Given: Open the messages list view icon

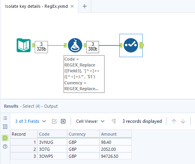Looking at the screenshot, I should tap(5, 118).
